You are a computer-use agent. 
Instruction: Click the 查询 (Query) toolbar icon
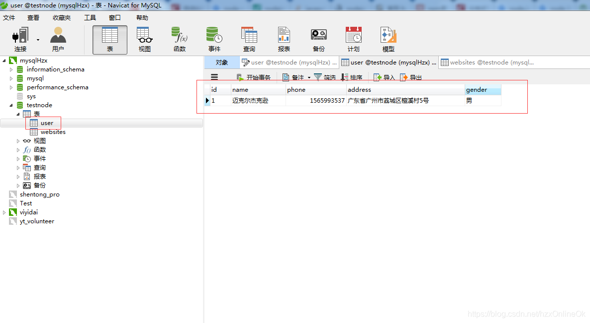click(x=249, y=39)
